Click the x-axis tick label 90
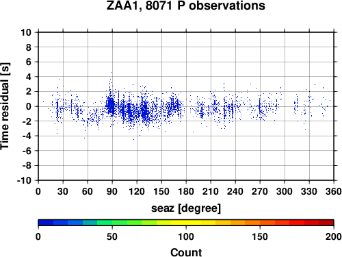Viewport: 342px width, 257px height. (112, 191)
